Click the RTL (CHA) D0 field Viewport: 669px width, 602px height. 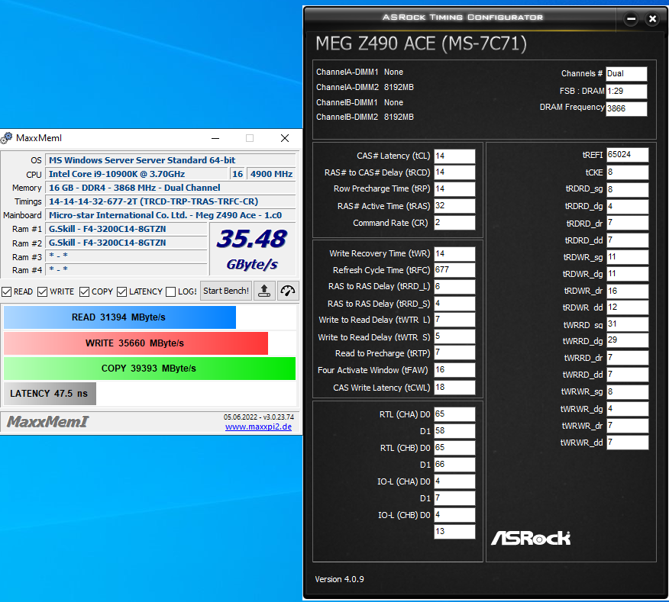point(454,414)
